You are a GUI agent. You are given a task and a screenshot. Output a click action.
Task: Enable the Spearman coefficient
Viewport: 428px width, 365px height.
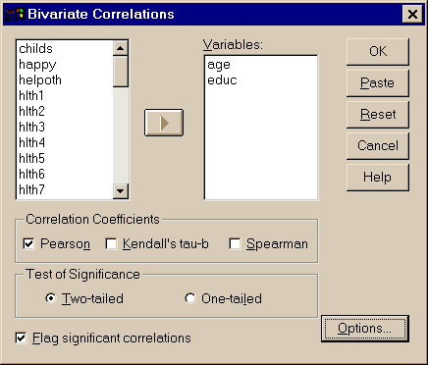point(235,243)
